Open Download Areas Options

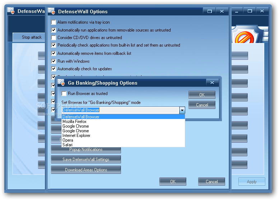point(86,170)
